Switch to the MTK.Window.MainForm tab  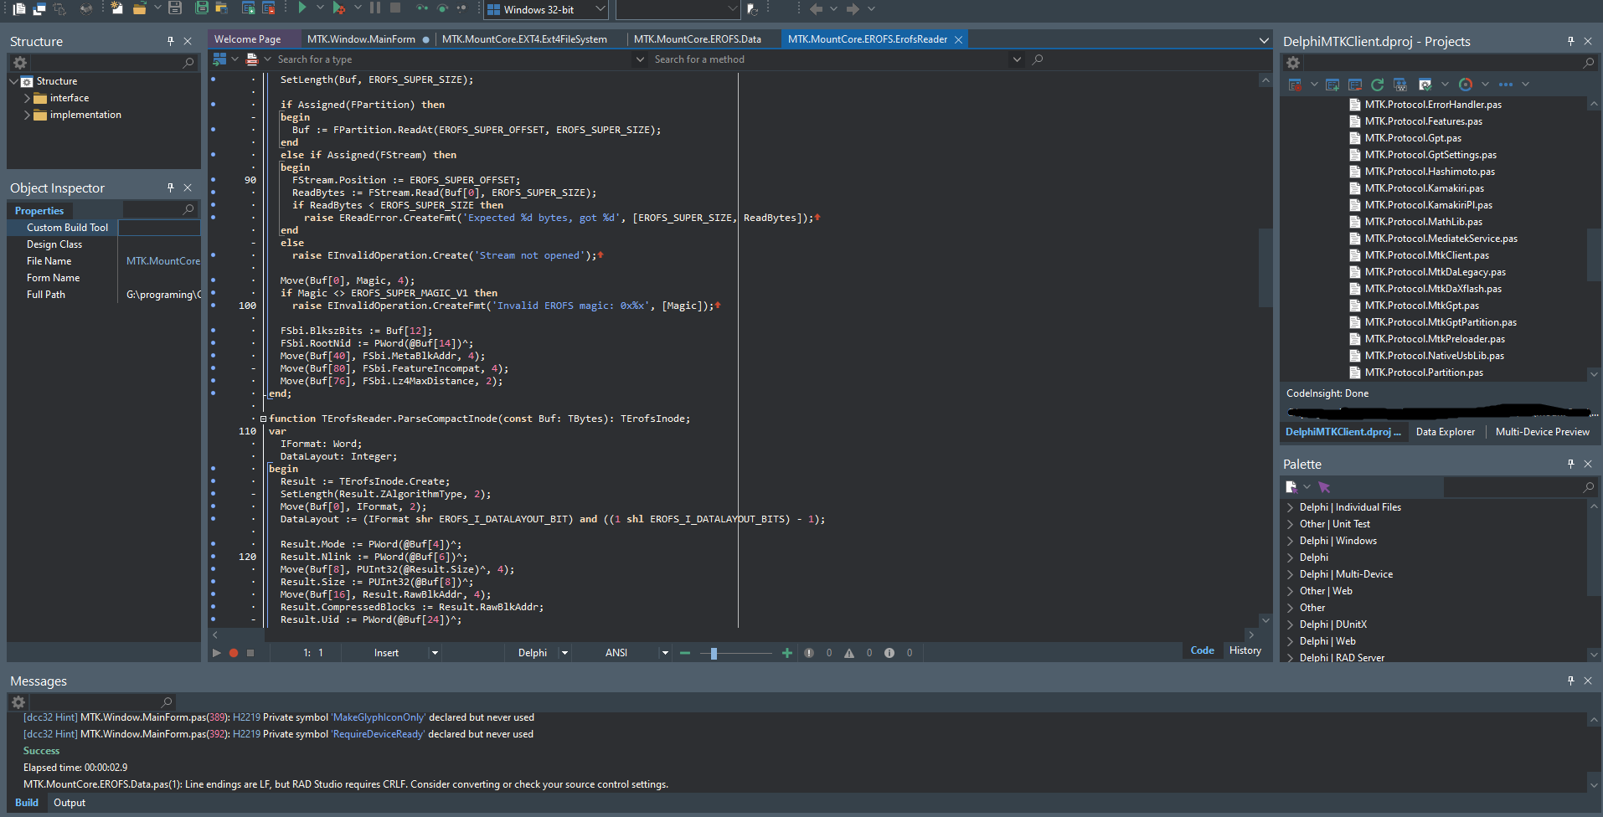[361, 39]
